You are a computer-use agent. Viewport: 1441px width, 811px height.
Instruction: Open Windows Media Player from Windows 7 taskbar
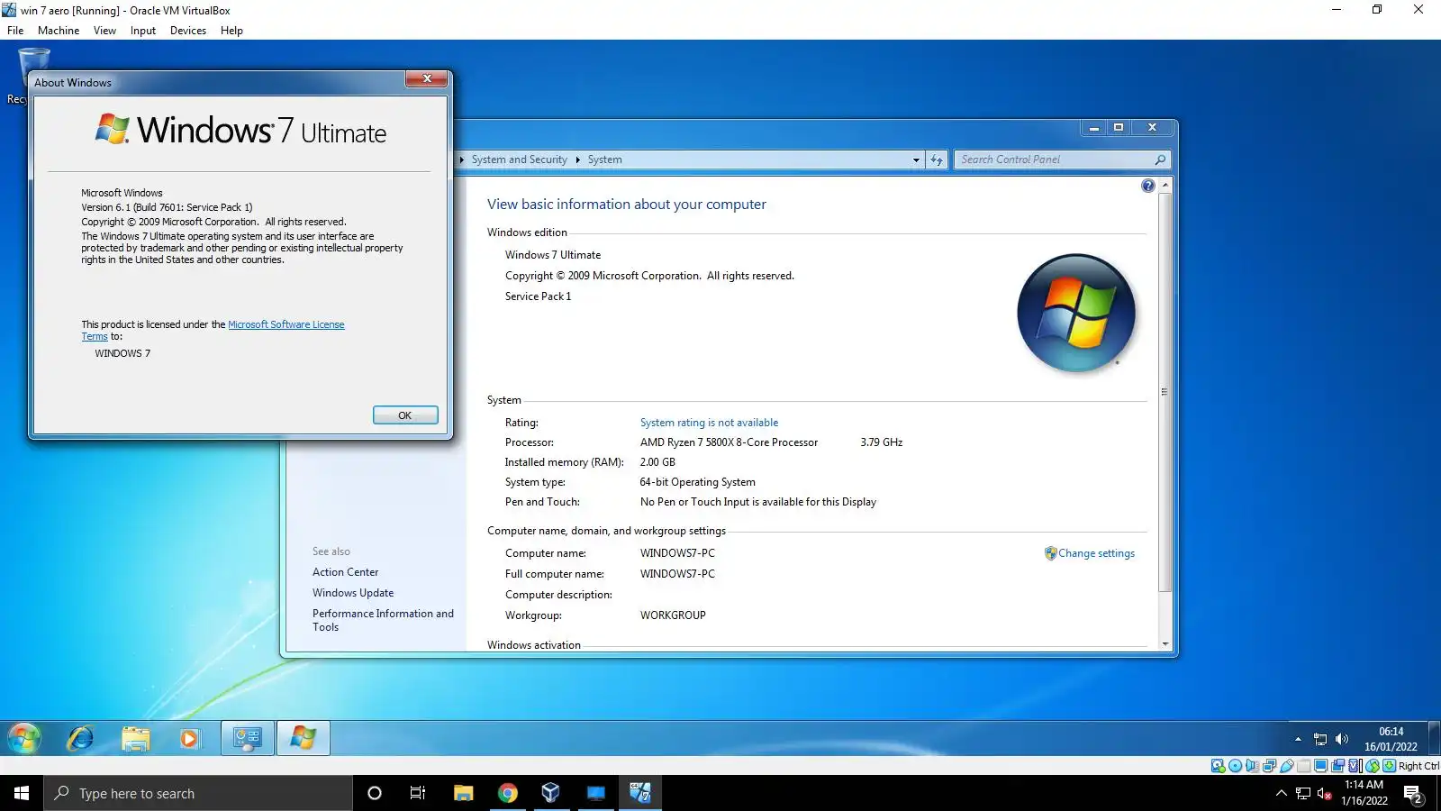click(189, 739)
